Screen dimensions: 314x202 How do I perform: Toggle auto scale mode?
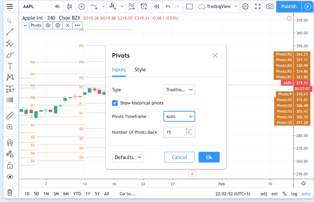(306, 194)
